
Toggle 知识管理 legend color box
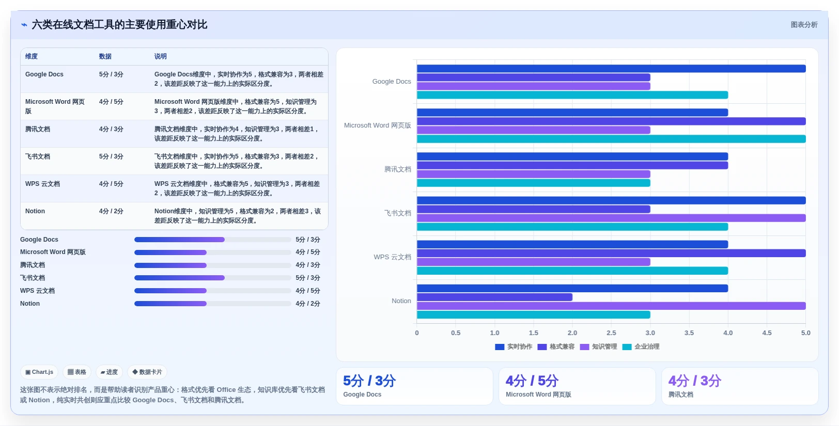(584, 347)
